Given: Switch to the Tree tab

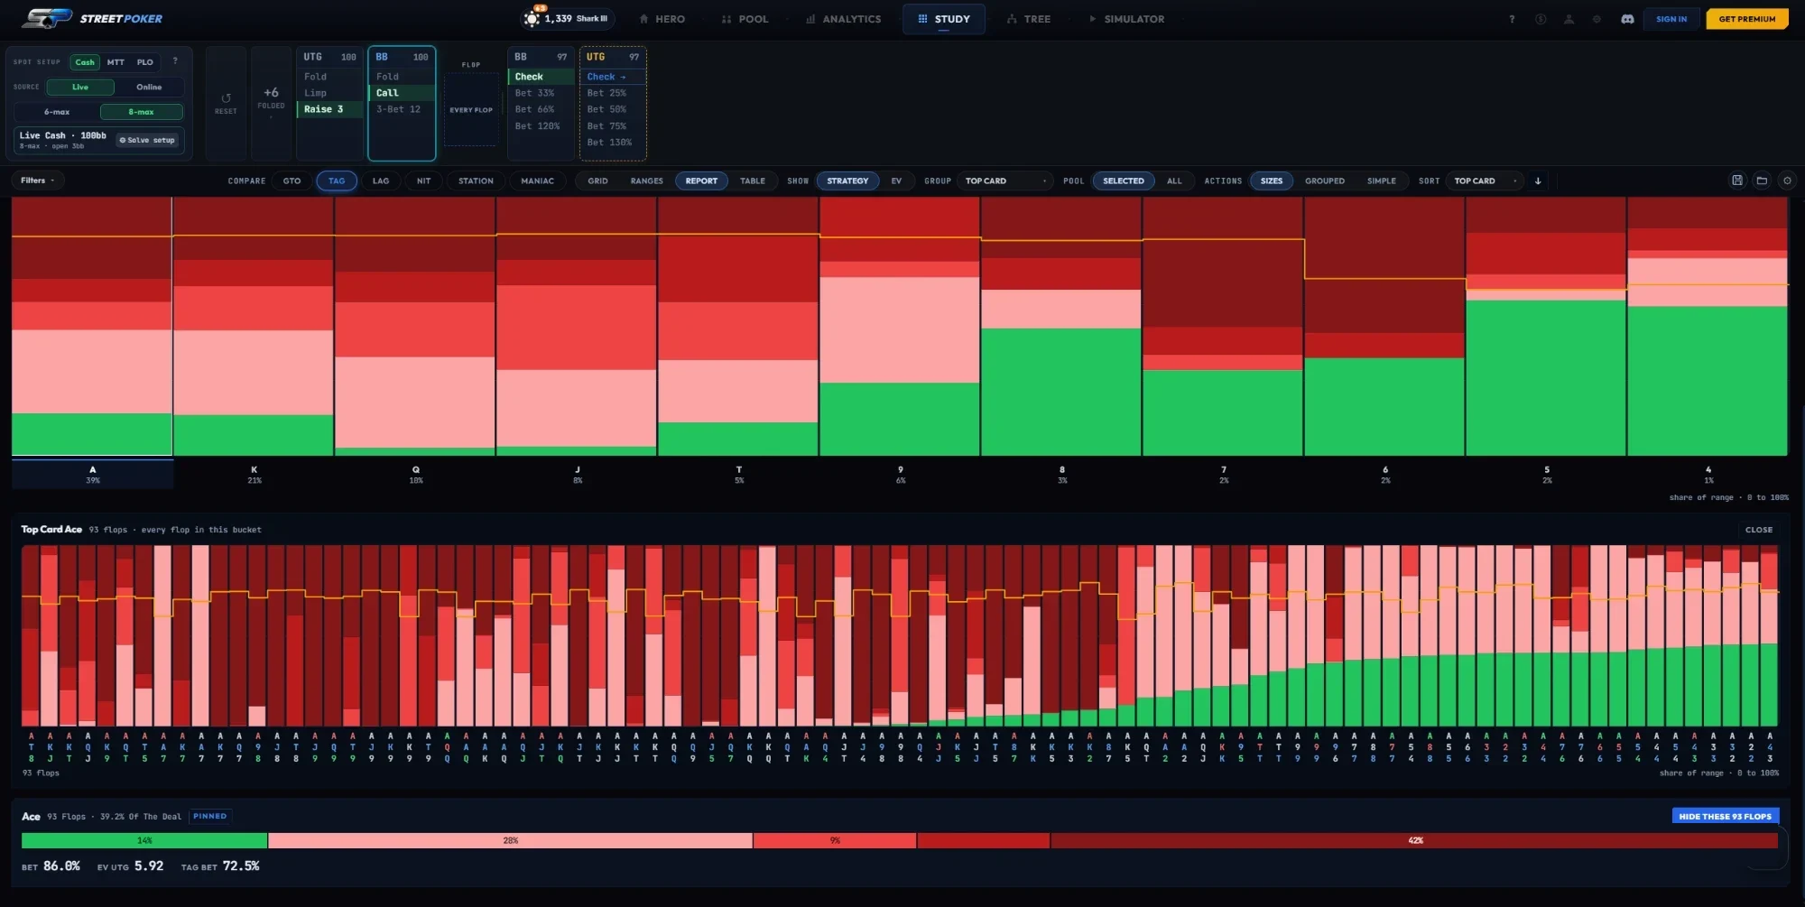Looking at the screenshot, I should click(1028, 19).
